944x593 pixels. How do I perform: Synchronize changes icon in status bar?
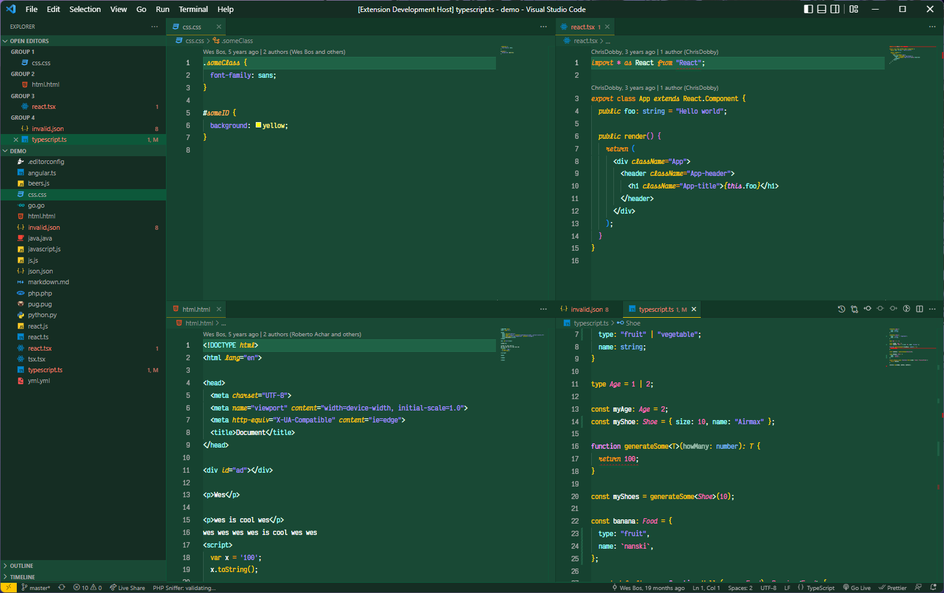click(62, 588)
